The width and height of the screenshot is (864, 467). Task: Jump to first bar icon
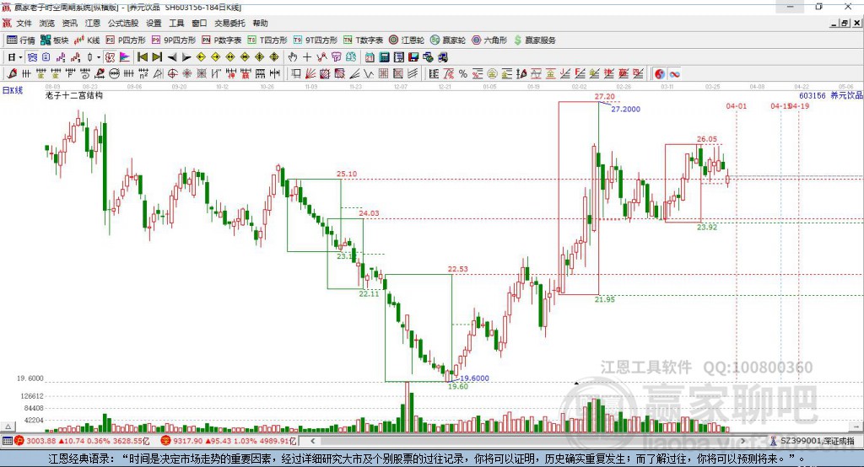pyautogui.click(x=142, y=57)
